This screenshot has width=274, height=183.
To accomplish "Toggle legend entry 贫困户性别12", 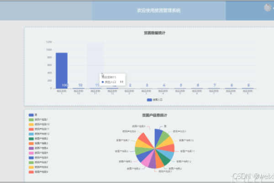I will point(39,134).
